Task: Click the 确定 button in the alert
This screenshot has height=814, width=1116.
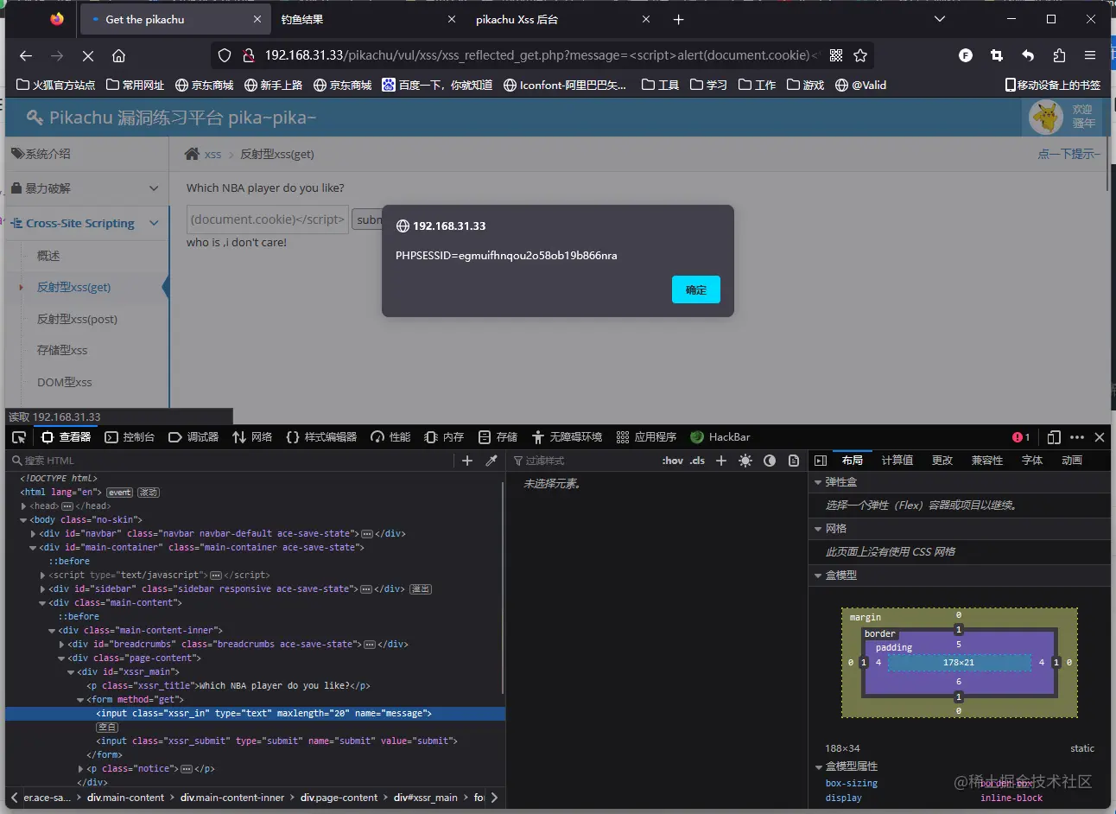Action: tap(696, 289)
